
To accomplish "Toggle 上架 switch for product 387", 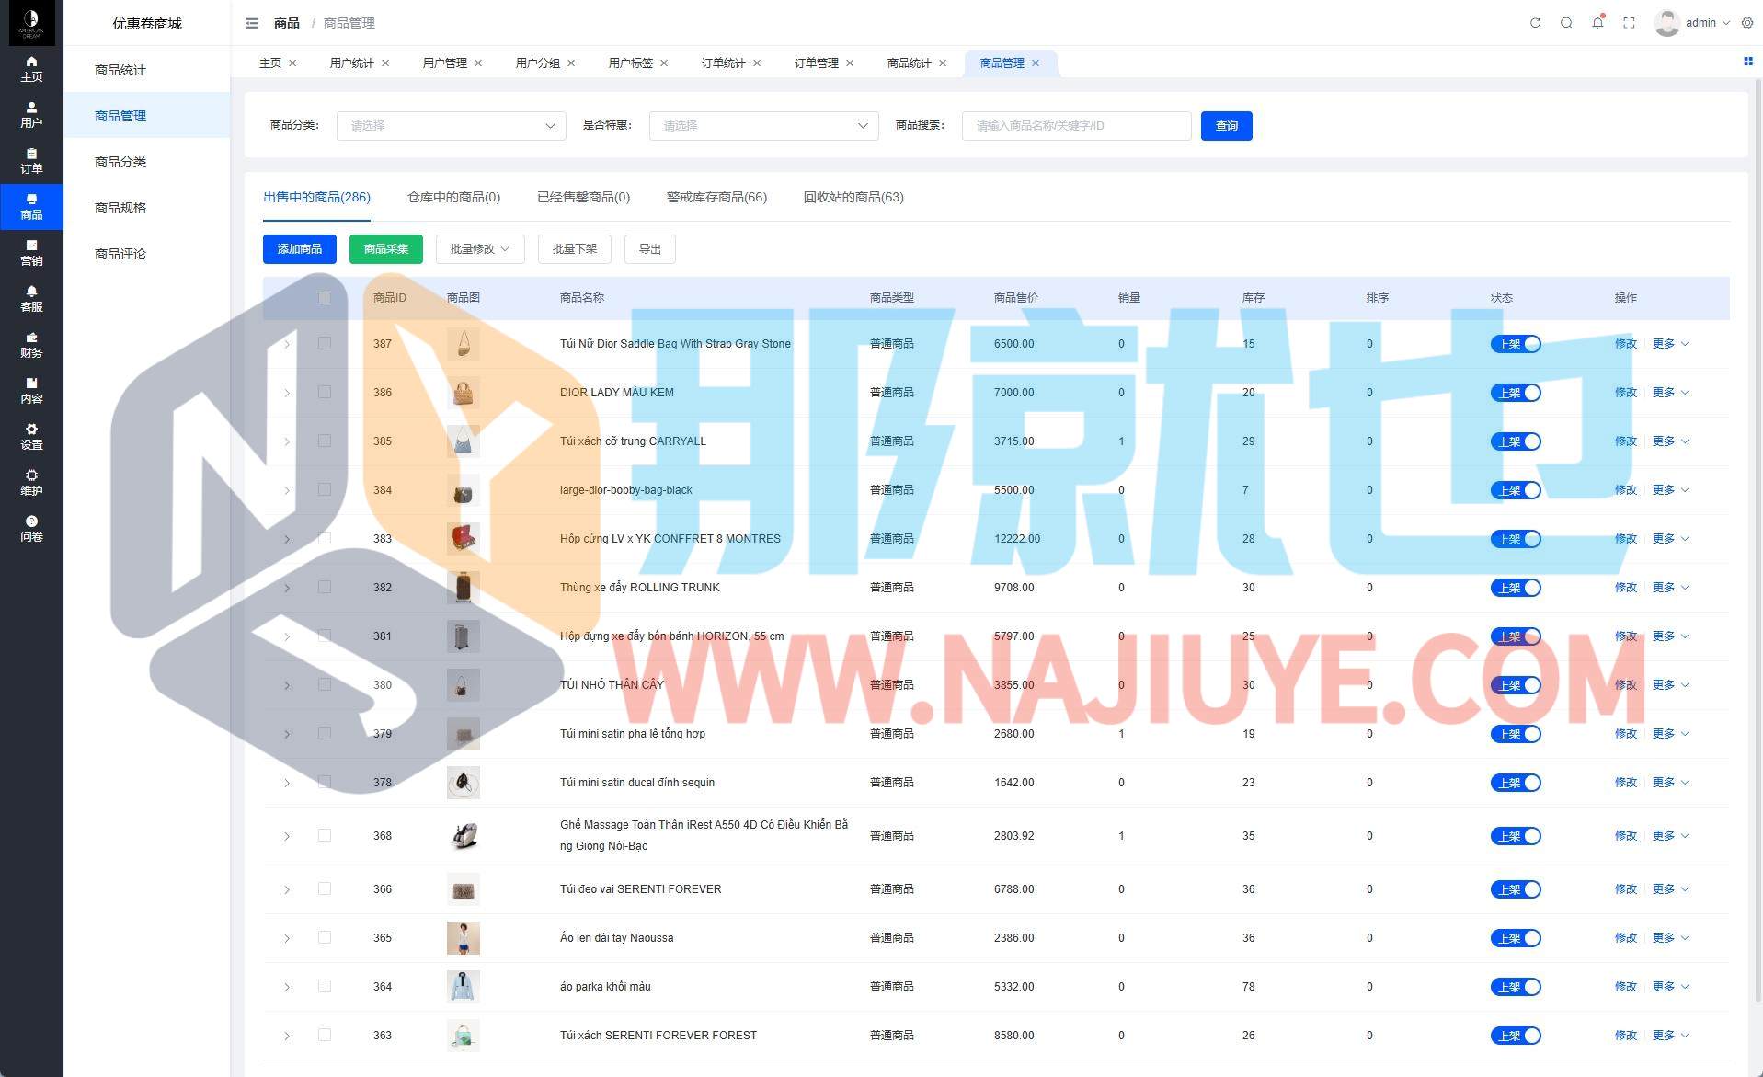I will 1515,344.
